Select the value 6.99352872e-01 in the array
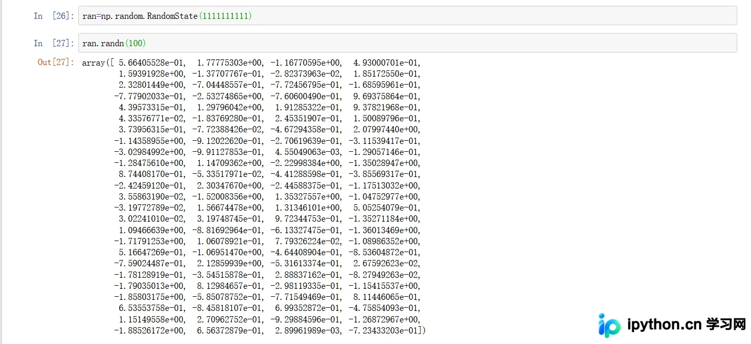 point(308,308)
